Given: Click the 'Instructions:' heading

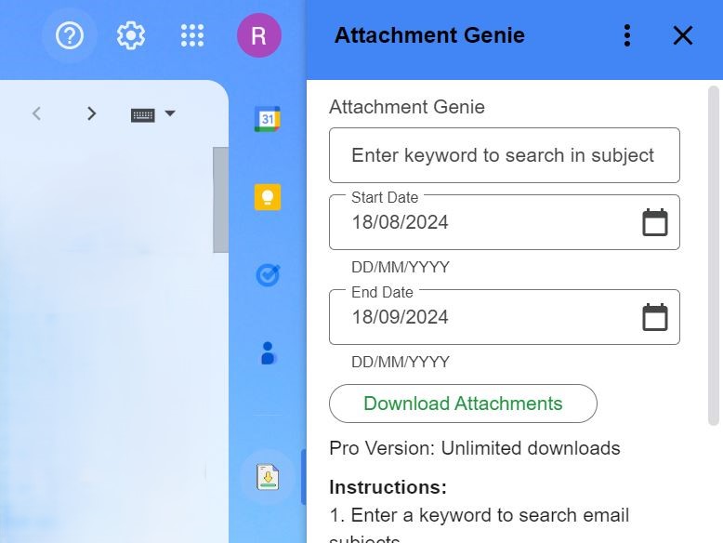Looking at the screenshot, I should pos(388,487).
